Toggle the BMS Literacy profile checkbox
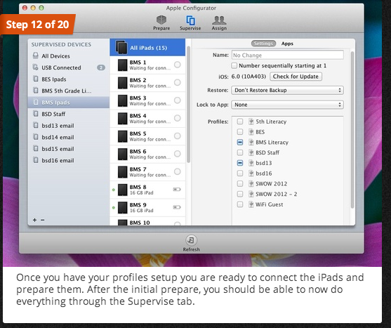The image size is (391, 328). click(240, 142)
